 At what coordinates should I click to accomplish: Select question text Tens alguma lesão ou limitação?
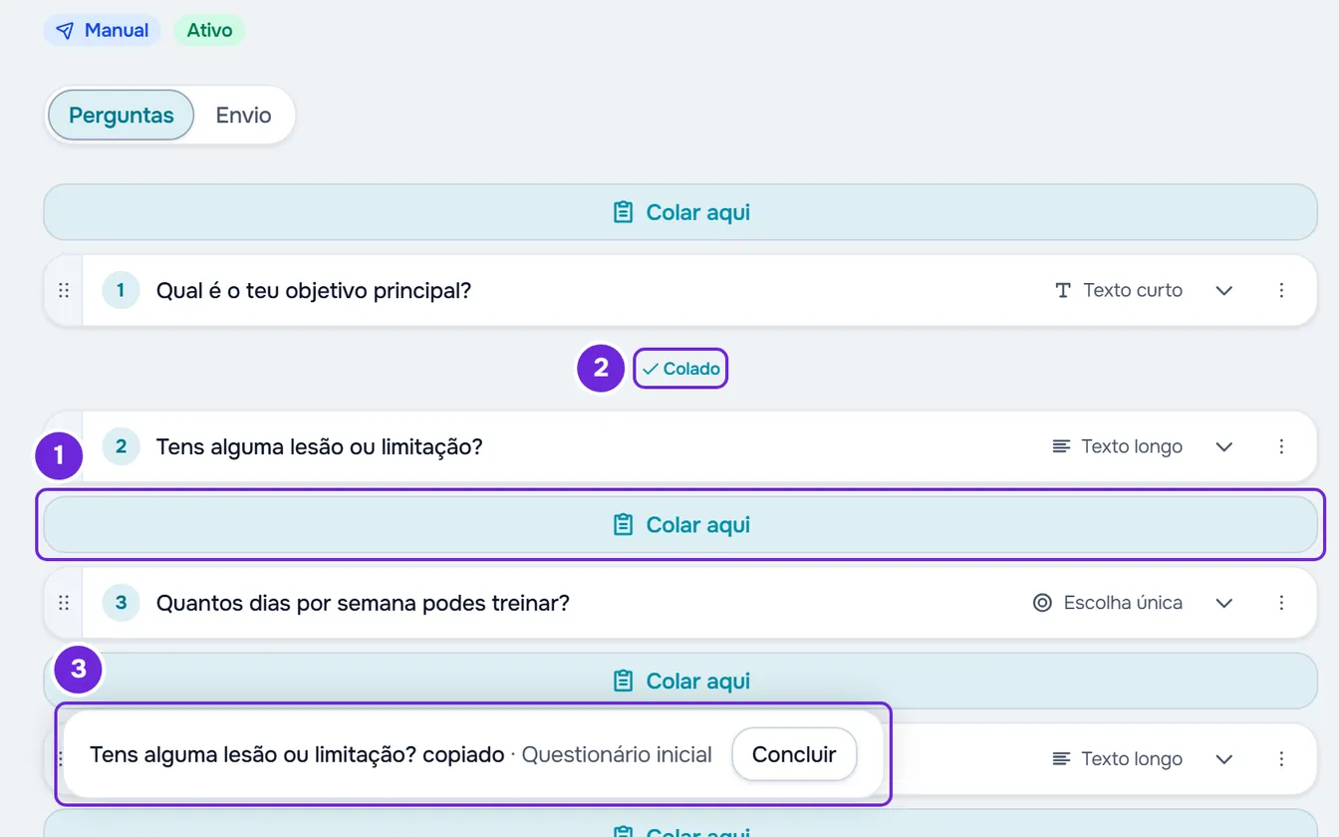coord(320,446)
